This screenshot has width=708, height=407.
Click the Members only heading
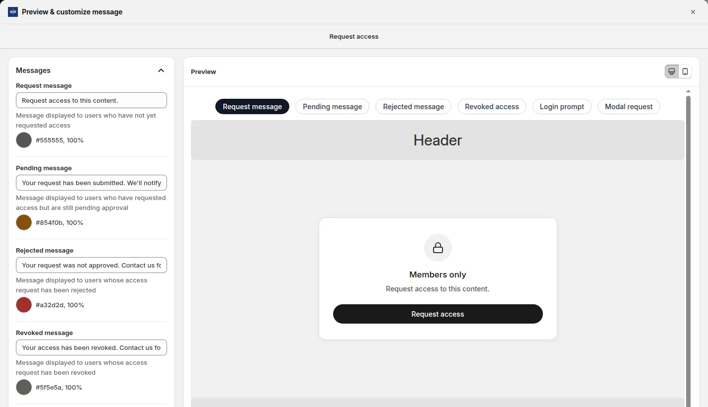438,274
